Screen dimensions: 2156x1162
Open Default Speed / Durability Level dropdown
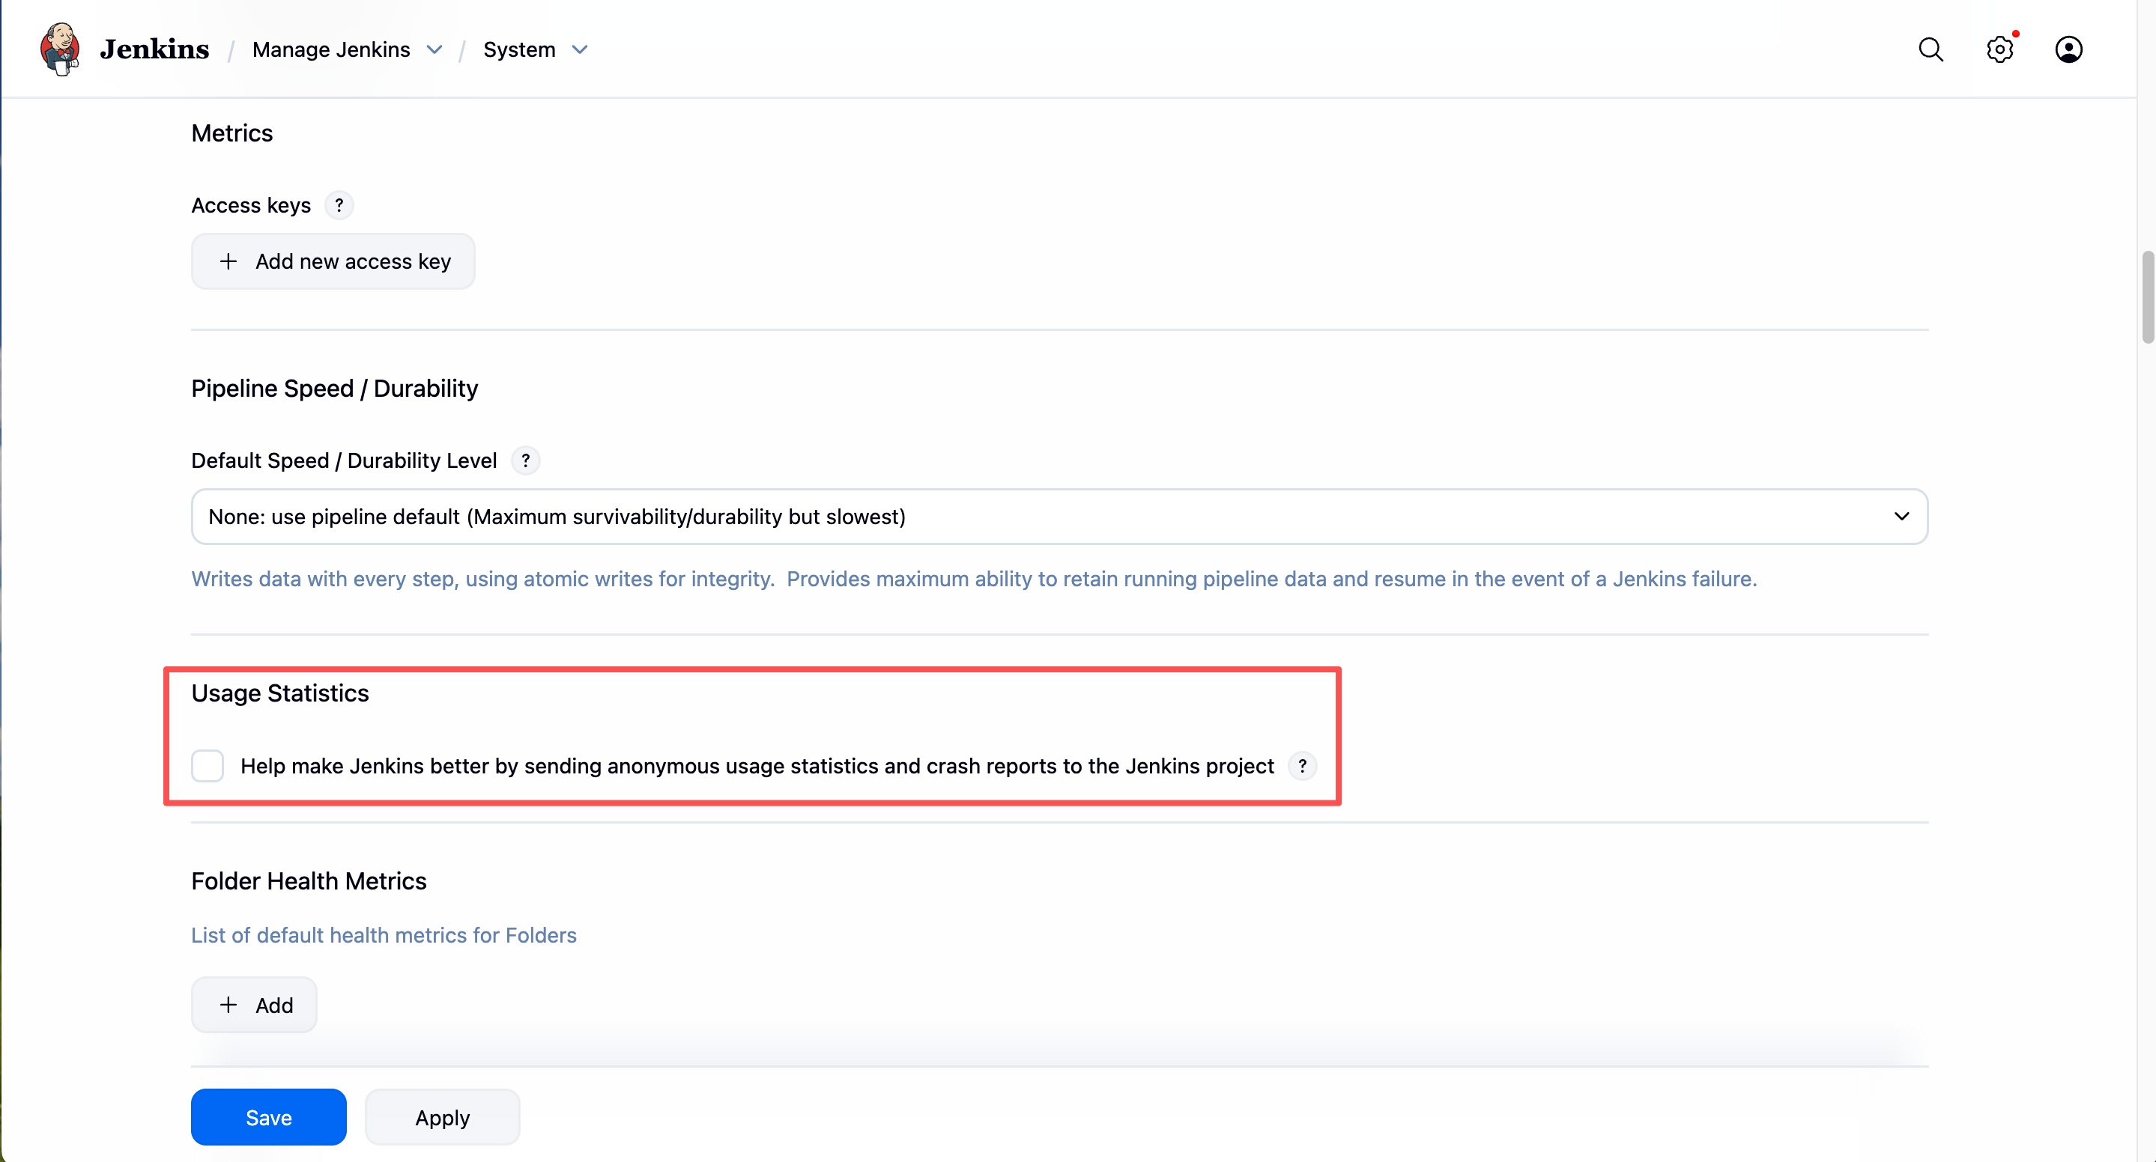coord(1059,516)
